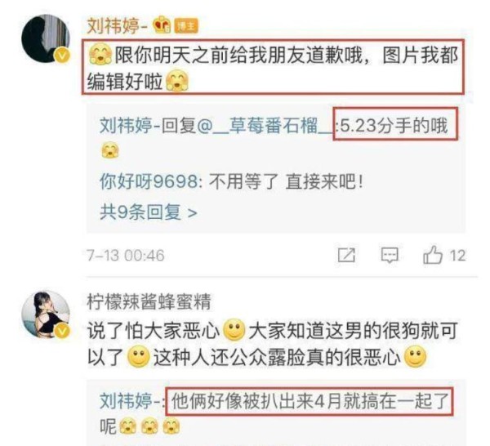490x446 pixels.
Task: Open 你好呀9698 user profile link
Action: point(149,181)
